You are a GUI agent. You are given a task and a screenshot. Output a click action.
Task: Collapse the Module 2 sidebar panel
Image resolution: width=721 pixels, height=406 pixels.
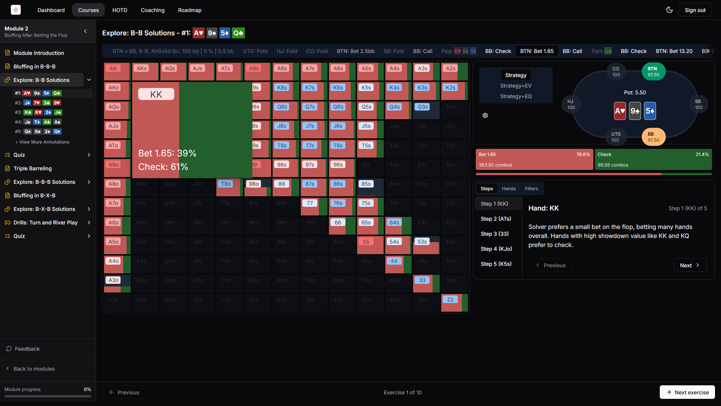tap(85, 32)
